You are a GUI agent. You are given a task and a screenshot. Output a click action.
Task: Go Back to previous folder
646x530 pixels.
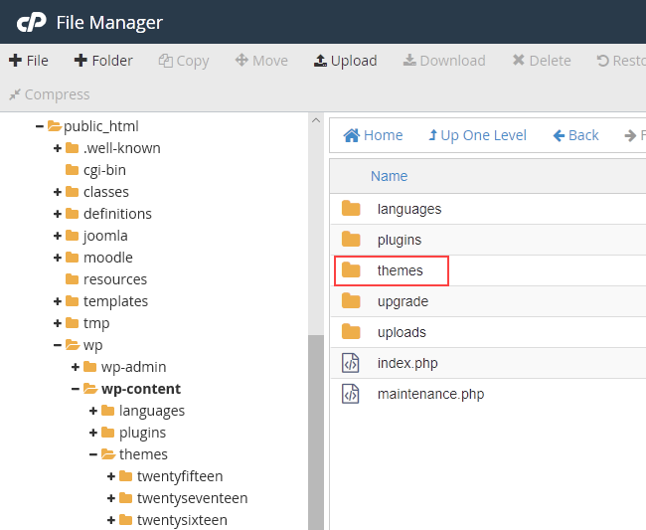(x=575, y=135)
